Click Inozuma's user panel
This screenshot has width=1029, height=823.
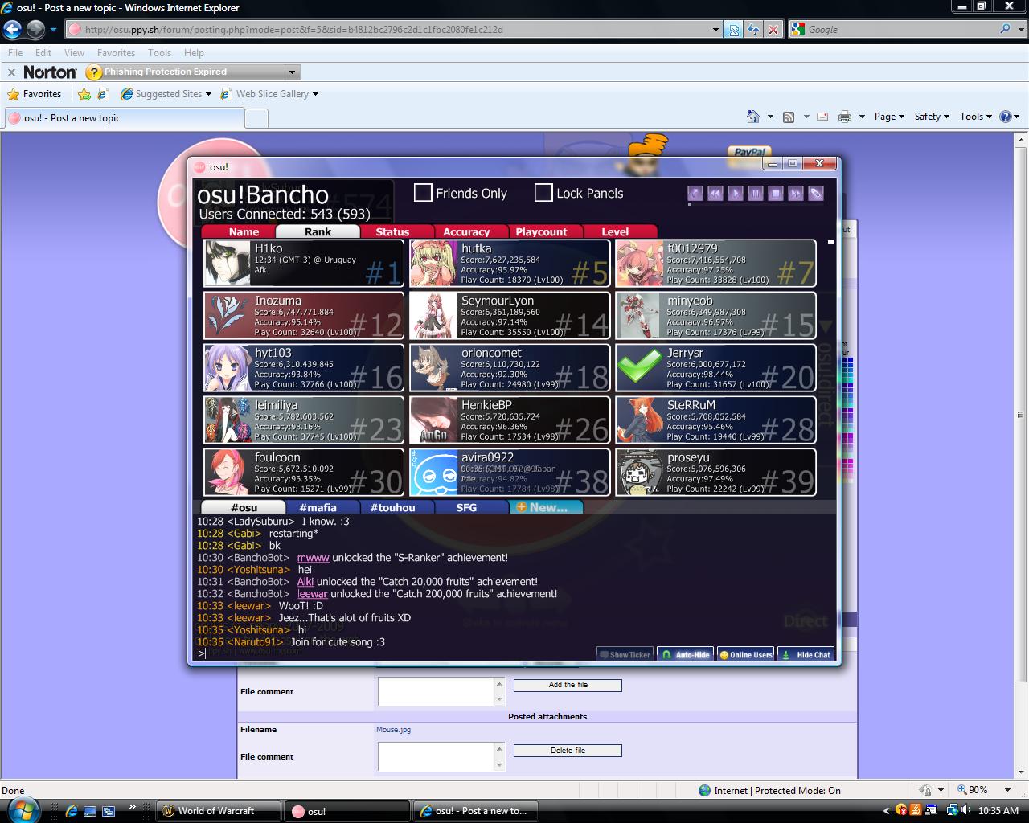coord(303,315)
